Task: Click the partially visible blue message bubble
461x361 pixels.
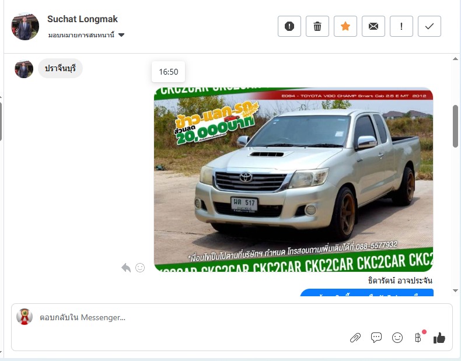Action: (366, 293)
